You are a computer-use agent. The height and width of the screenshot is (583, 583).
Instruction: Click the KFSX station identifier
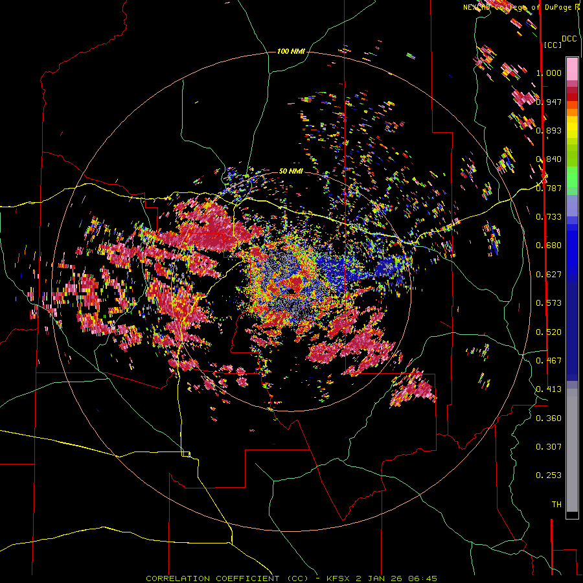pos(338,578)
